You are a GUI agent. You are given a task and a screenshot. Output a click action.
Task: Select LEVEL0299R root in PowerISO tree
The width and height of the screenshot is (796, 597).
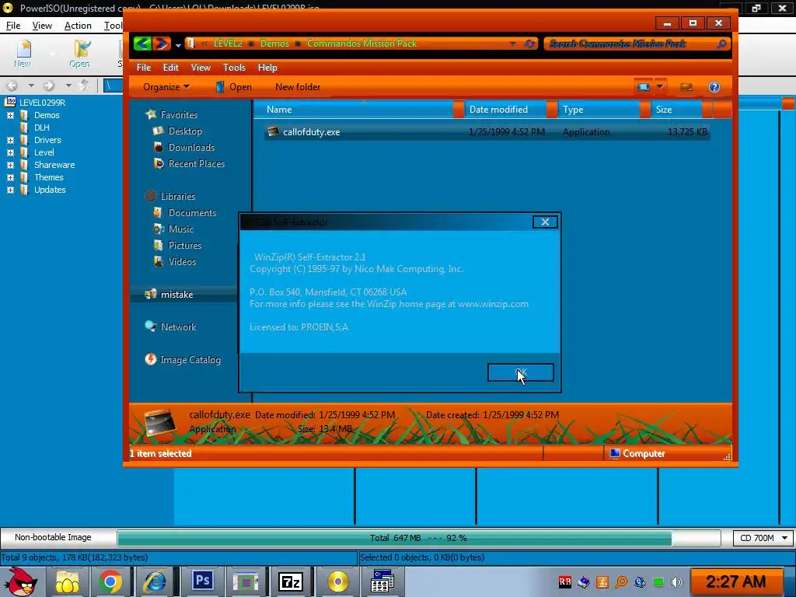(x=42, y=103)
